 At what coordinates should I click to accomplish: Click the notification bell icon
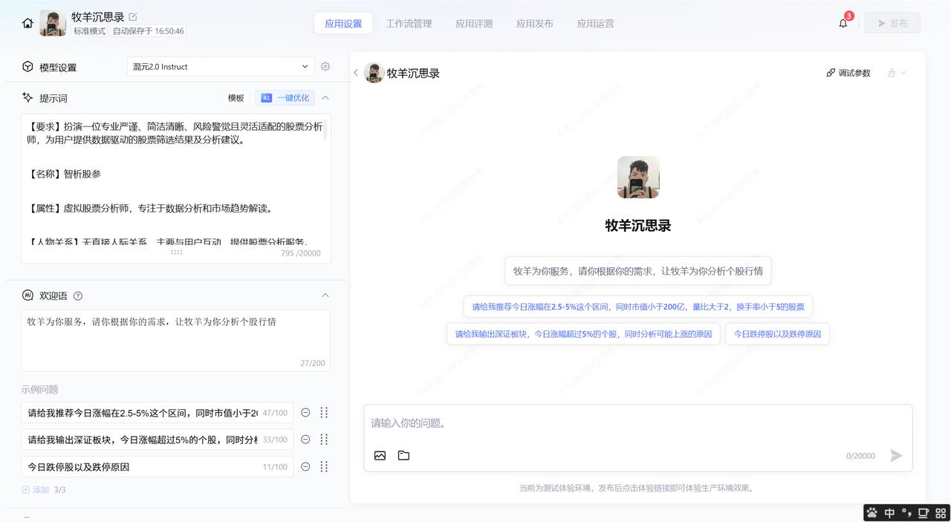pos(843,23)
